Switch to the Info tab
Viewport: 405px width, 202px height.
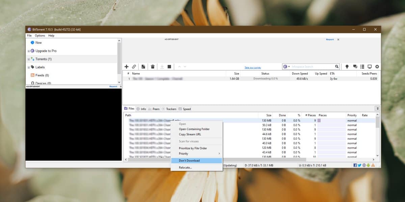pyautogui.click(x=141, y=109)
